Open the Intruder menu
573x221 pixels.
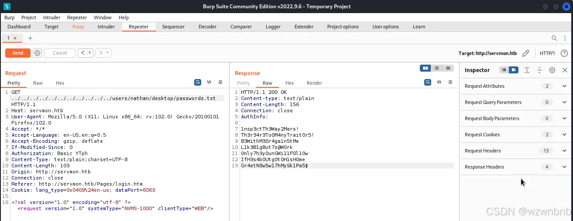[x=52, y=17]
